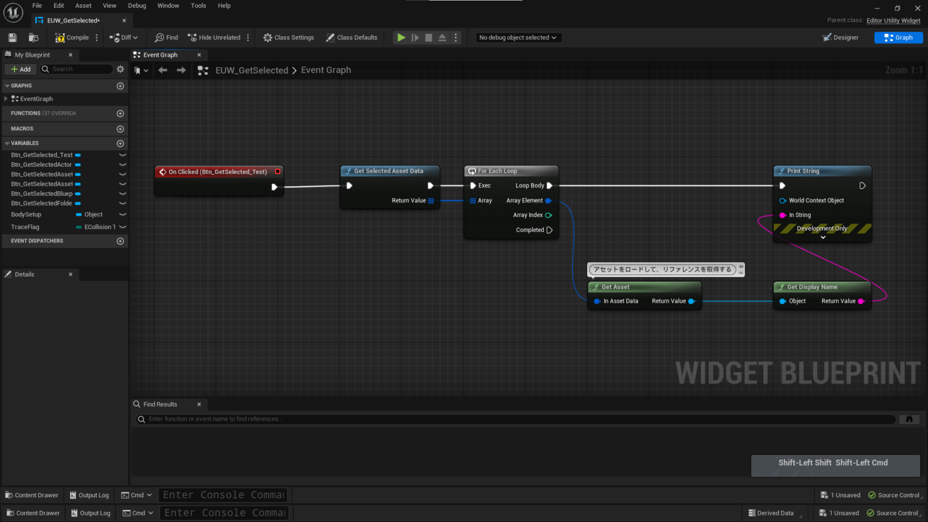Open the Debug menu

pos(137,5)
